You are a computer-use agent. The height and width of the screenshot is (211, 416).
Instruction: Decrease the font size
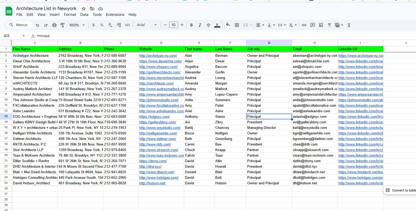[x=165, y=25]
